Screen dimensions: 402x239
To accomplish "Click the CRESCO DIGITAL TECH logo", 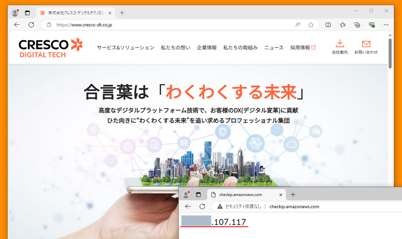I will click(x=50, y=48).
